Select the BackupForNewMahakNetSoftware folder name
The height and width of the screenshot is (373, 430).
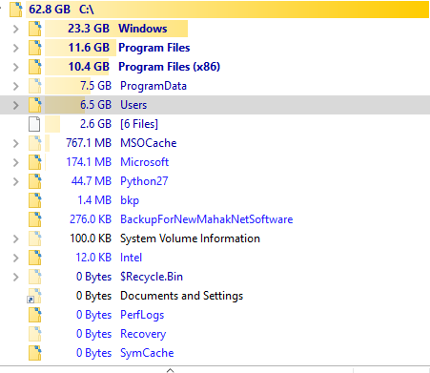[x=207, y=219]
